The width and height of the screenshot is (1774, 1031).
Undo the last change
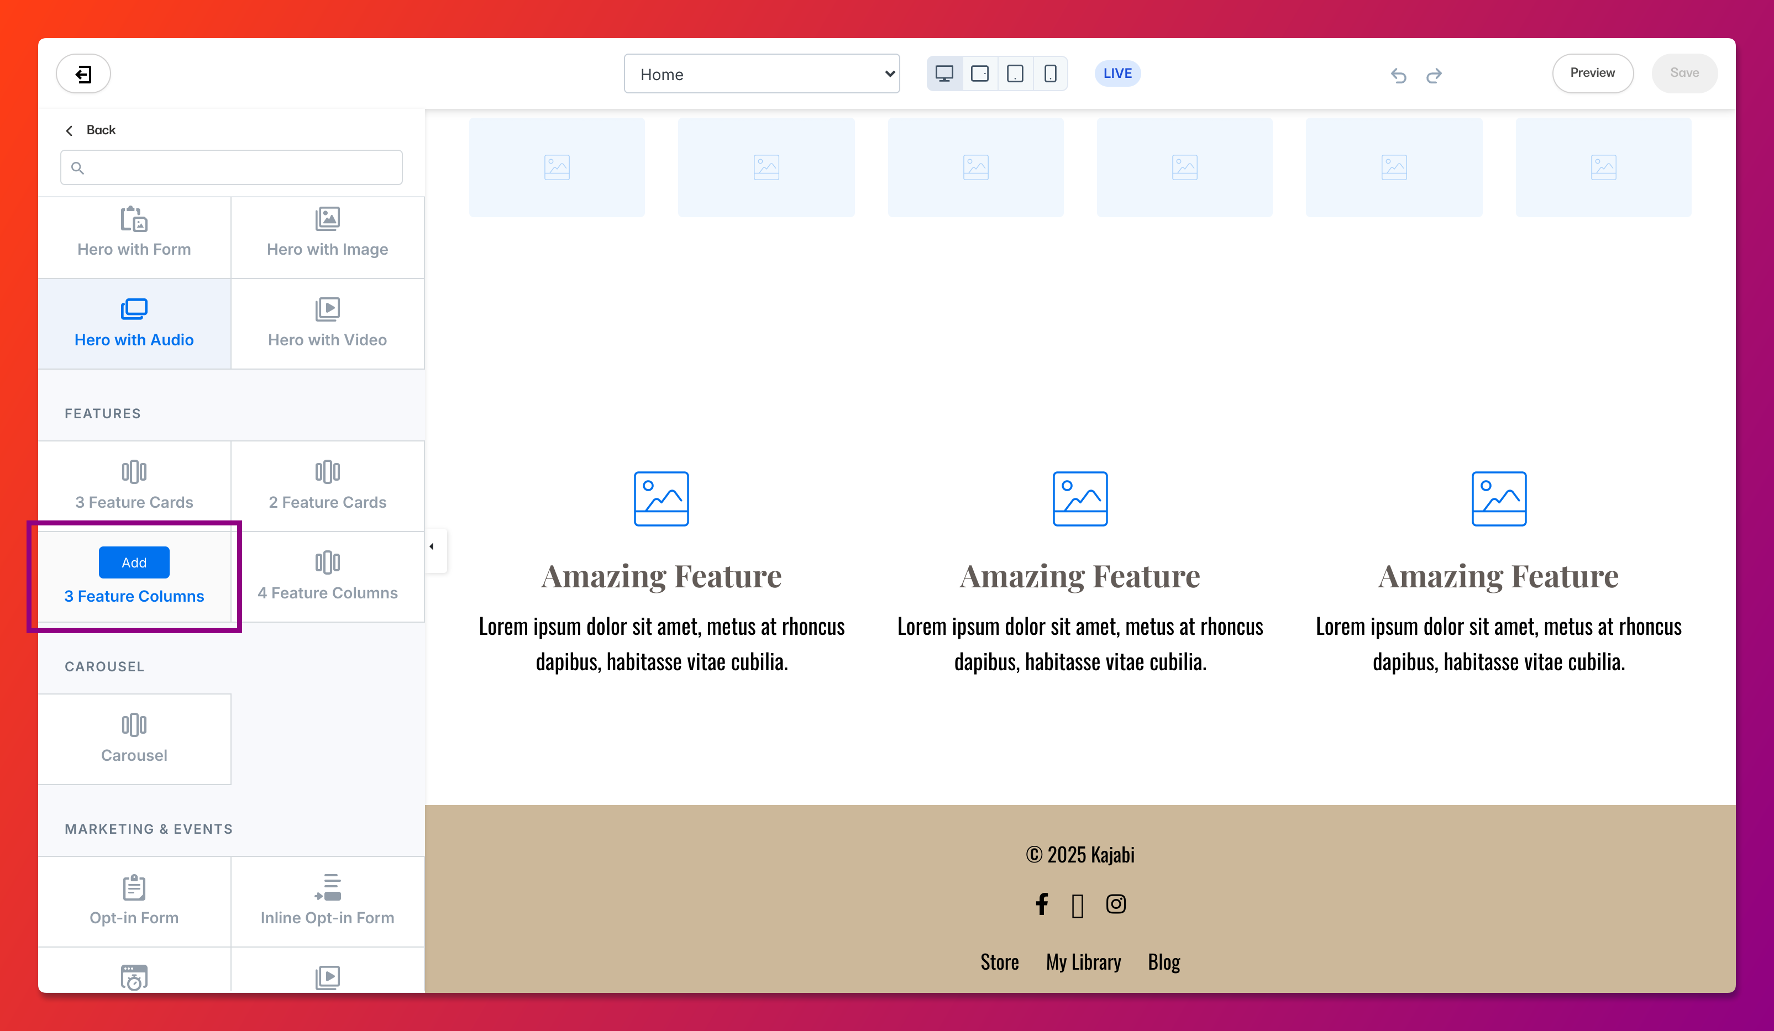(x=1398, y=75)
